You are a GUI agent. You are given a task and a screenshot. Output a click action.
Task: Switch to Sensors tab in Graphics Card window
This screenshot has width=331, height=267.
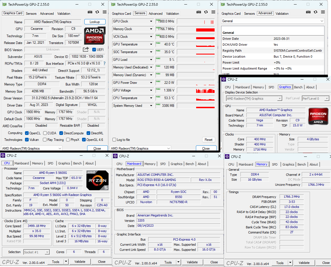pyautogui.click(x=31, y=14)
